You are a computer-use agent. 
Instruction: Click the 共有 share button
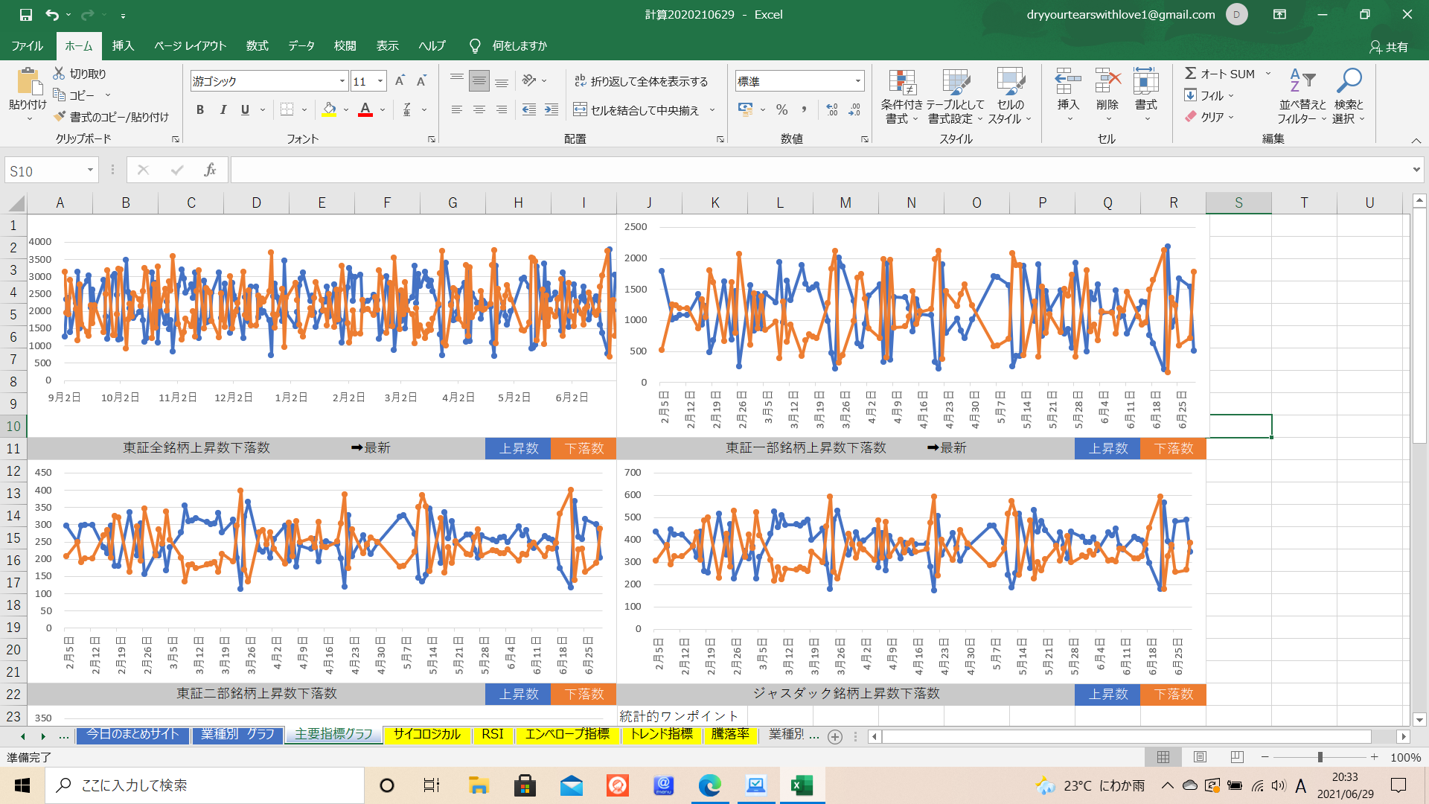click(x=1389, y=46)
